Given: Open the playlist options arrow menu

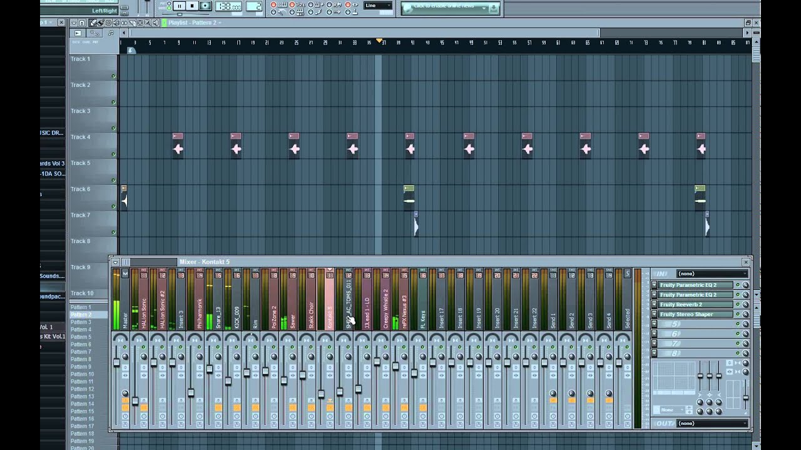Looking at the screenshot, I should 74,23.
